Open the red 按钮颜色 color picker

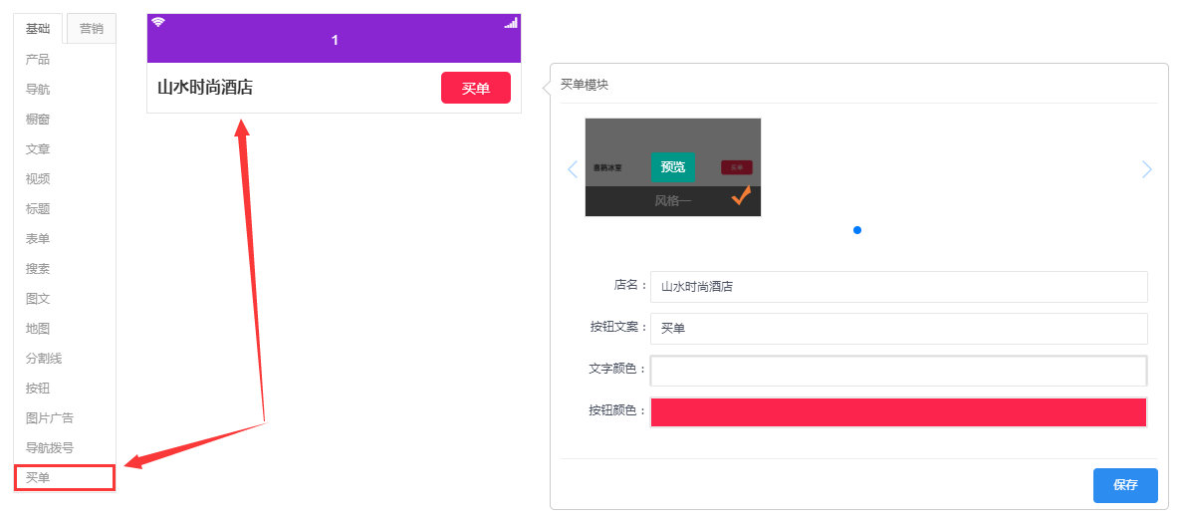[898, 412]
